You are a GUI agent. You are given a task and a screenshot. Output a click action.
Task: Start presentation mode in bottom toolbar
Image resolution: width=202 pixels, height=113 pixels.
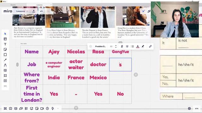(10, 109)
